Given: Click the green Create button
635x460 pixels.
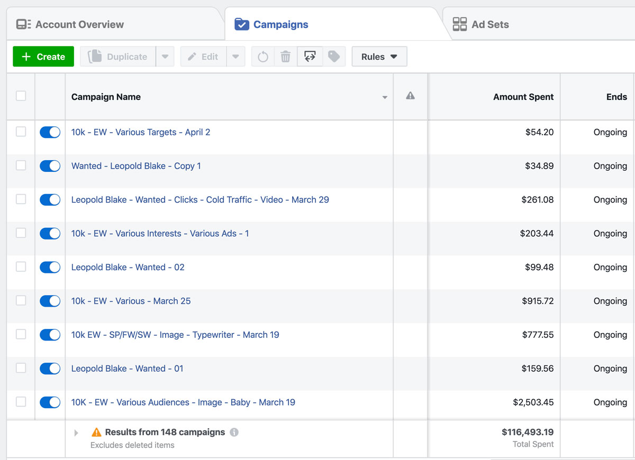Looking at the screenshot, I should (43, 57).
